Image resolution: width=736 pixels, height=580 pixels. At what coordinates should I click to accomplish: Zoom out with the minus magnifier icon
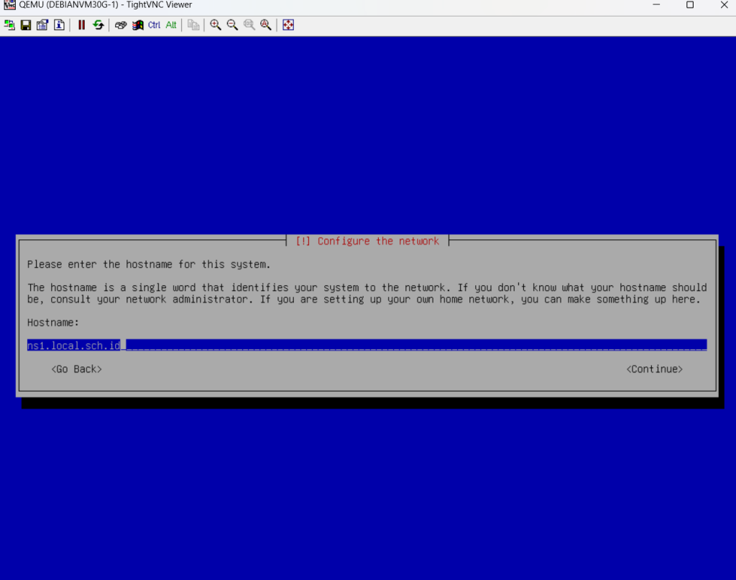[x=232, y=25]
